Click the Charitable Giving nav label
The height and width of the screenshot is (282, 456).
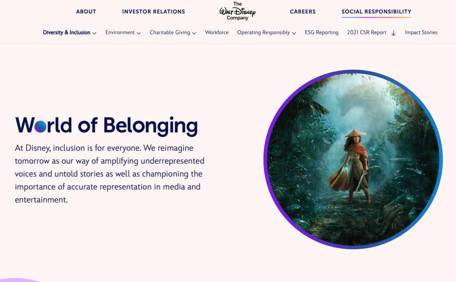tap(170, 33)
